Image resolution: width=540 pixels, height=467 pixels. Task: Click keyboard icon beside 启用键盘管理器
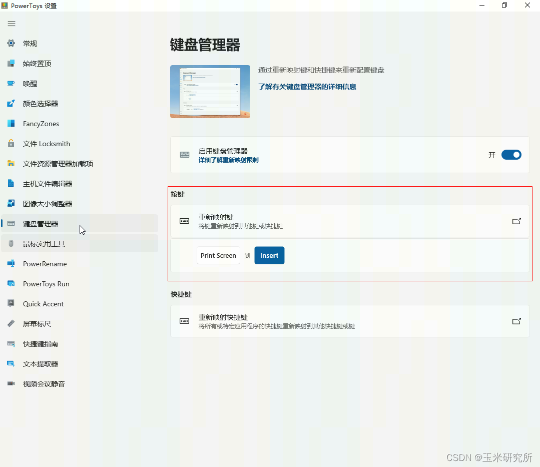185,155
